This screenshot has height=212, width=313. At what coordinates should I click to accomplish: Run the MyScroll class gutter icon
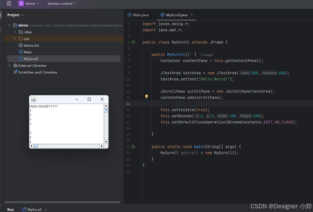134,42
